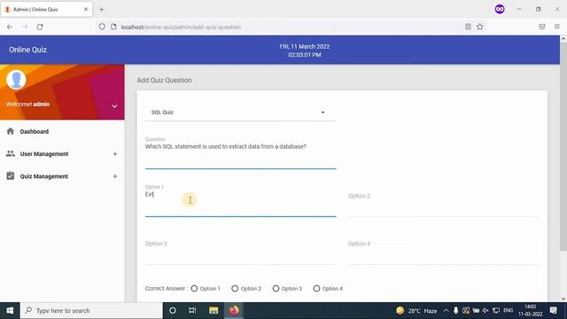
Task: Open a new browser tab with the plus icon
Action: 102,10
